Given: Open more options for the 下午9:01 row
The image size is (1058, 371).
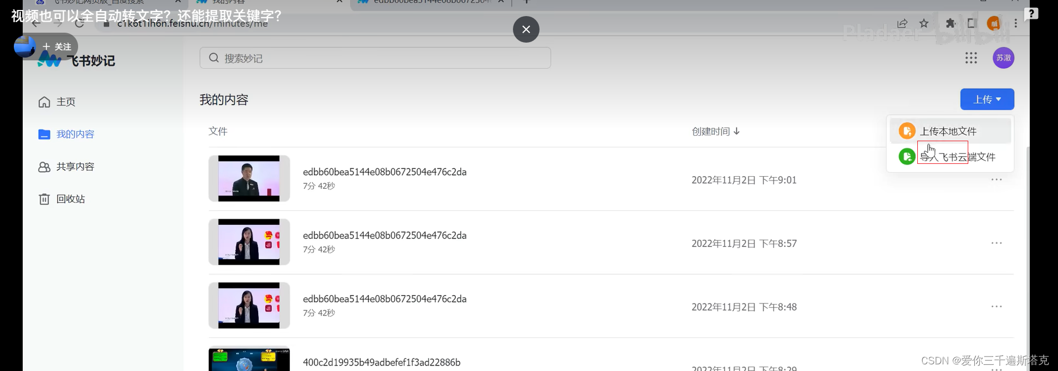Looking at the screenshot, I should pos(997,179).
